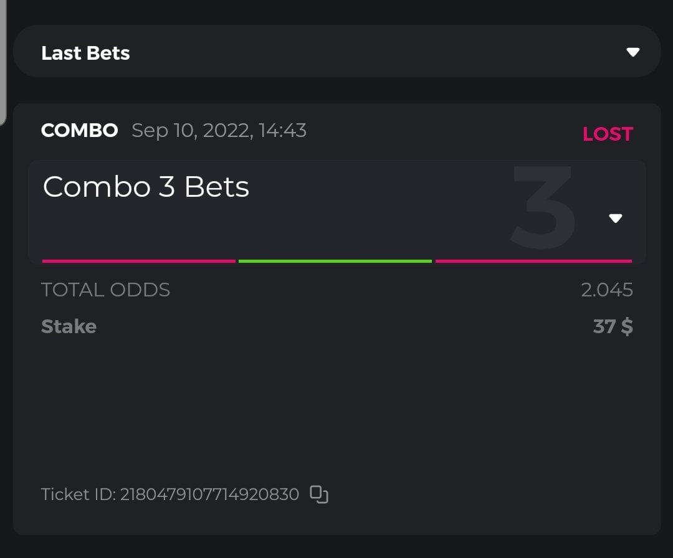673x558 pixels.
Task: Collapse the Last Bets dropdown arrow
Action: point(633,52)
